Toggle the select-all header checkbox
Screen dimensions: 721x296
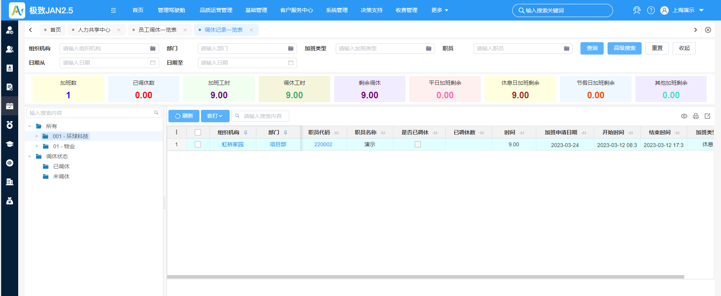pos(198,132)
